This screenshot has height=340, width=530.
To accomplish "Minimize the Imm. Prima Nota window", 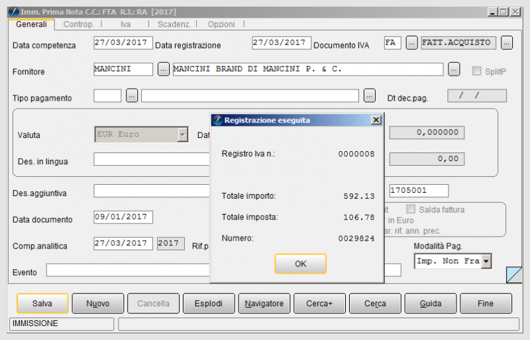I will click(492, 12).
